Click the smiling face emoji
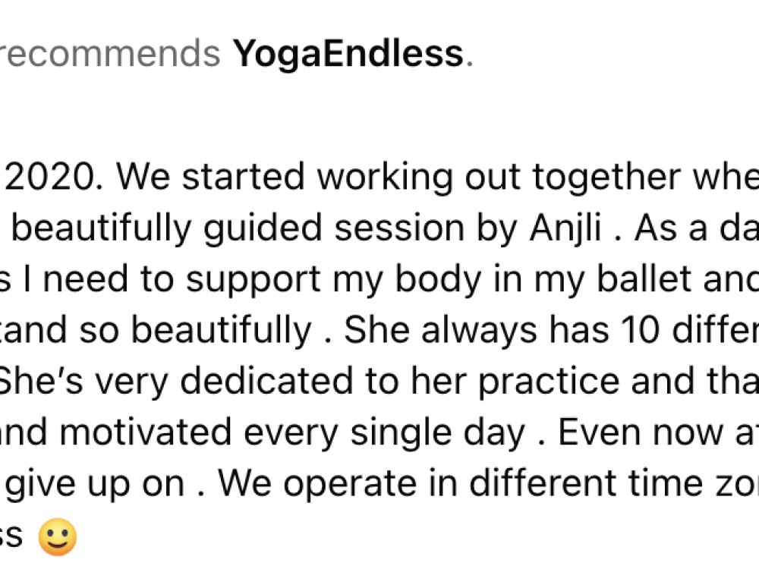Screen dimensions: 759x569 58,536
